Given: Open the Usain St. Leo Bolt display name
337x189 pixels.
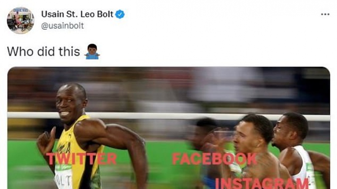Looking at the screenshot, I should (x=77, y=14).
